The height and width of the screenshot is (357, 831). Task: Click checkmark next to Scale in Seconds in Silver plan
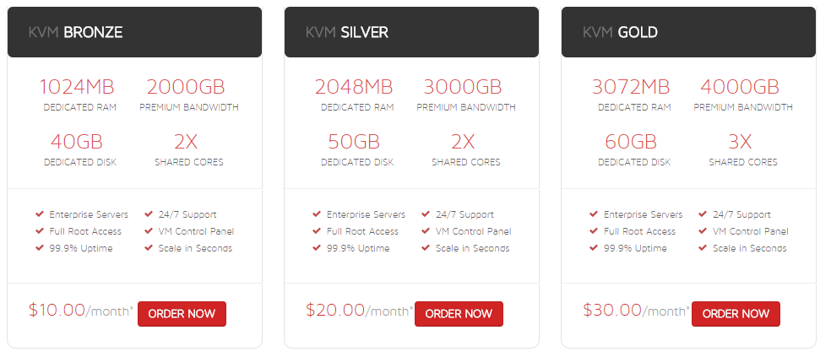point(426,248)
